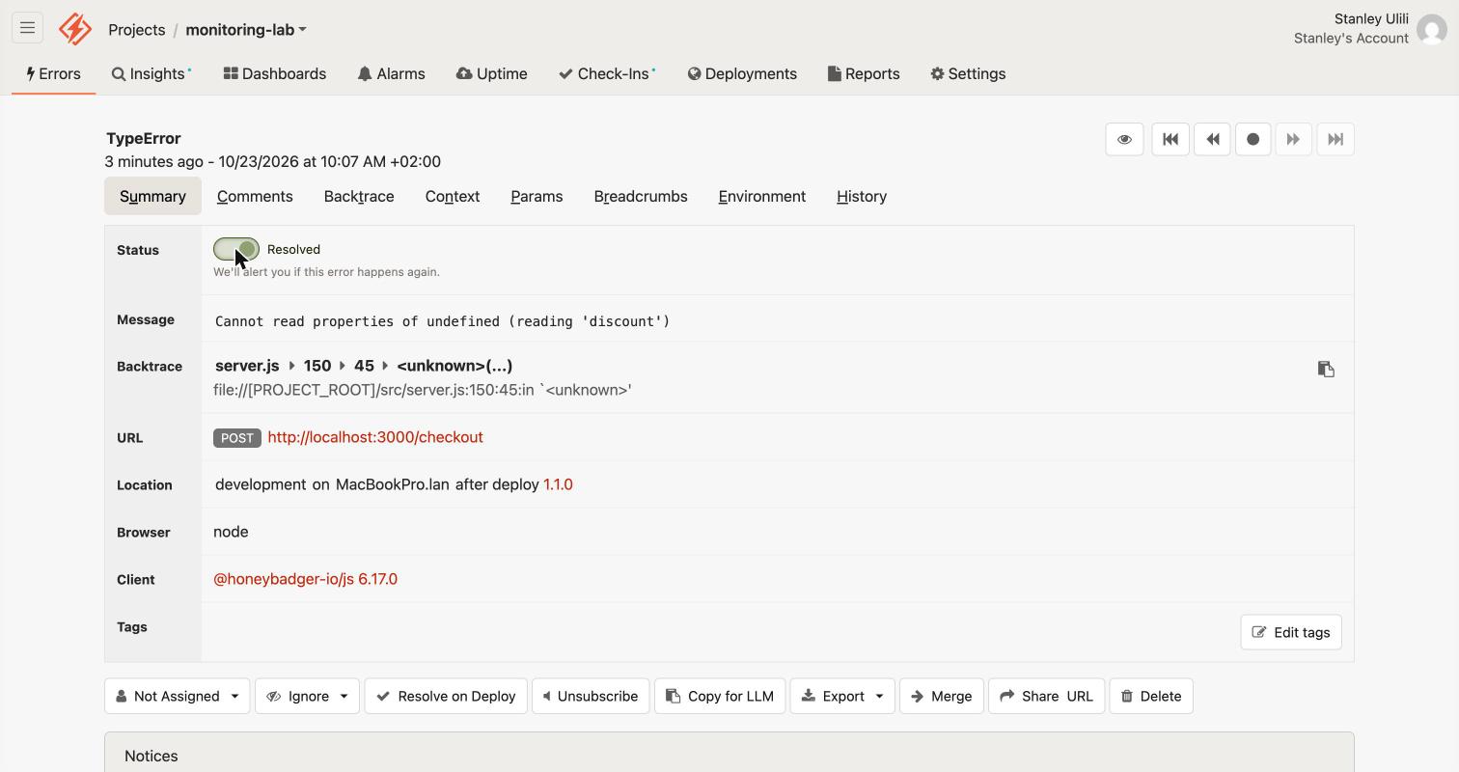This screenshot has width=1459, height=772.
Task: Go to Dashboards
Action: (x=275, y=73)
